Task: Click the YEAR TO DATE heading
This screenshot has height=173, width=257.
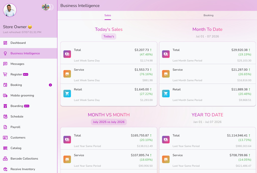Action: click(x=207, y=115)
